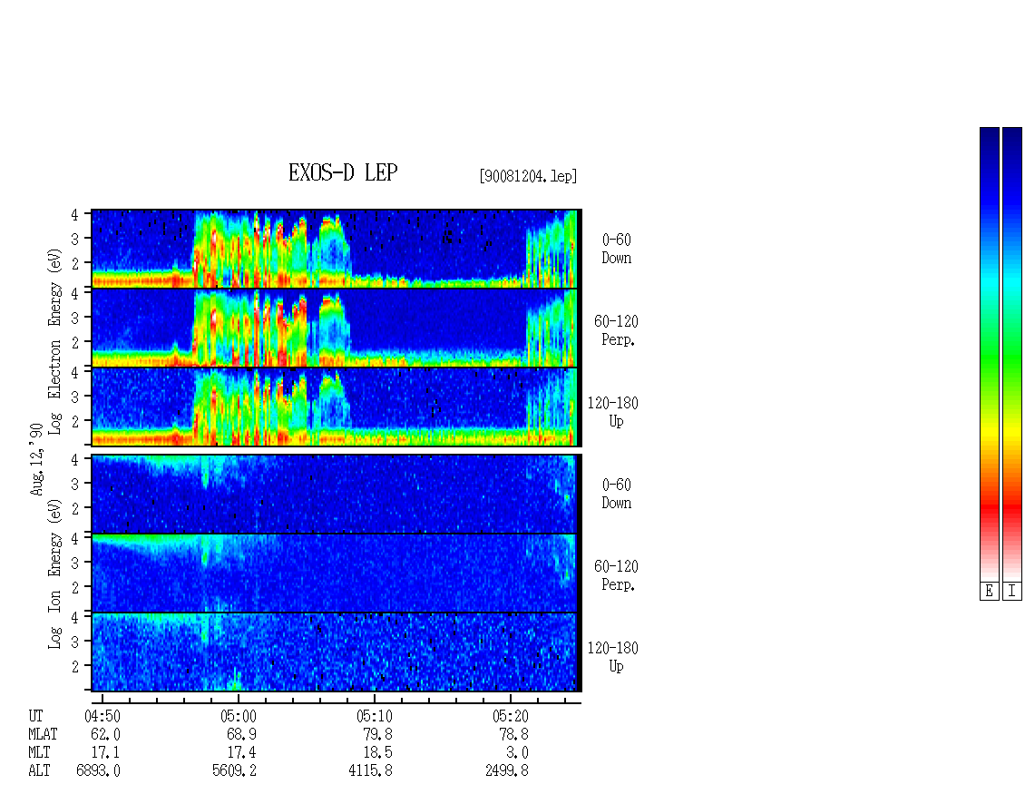Click the ion color scale bar above I
The width and height of the screenshot is (1025, 794).
[1012, 353]
